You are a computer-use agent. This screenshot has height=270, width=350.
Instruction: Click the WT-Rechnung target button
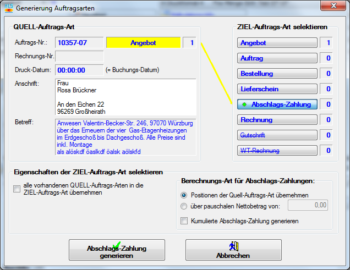click(277, 151)
